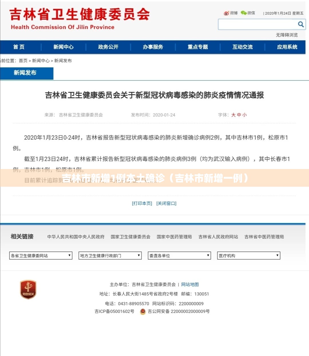Open the Weibo icon link
The image size is (309, 356).
231,13
